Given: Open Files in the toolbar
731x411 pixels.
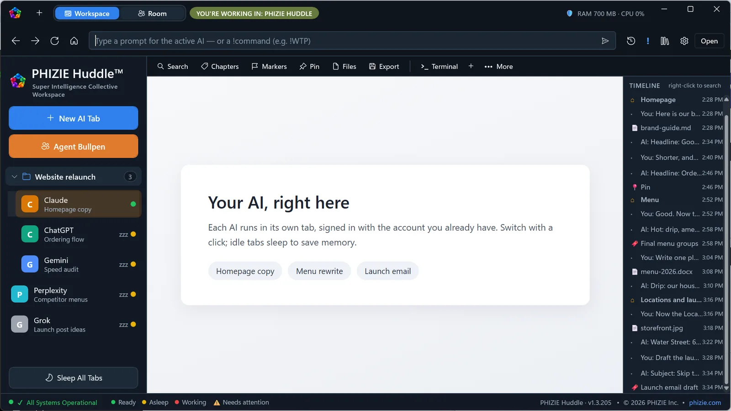Looking at the screenshot, I should coord(344,66).
